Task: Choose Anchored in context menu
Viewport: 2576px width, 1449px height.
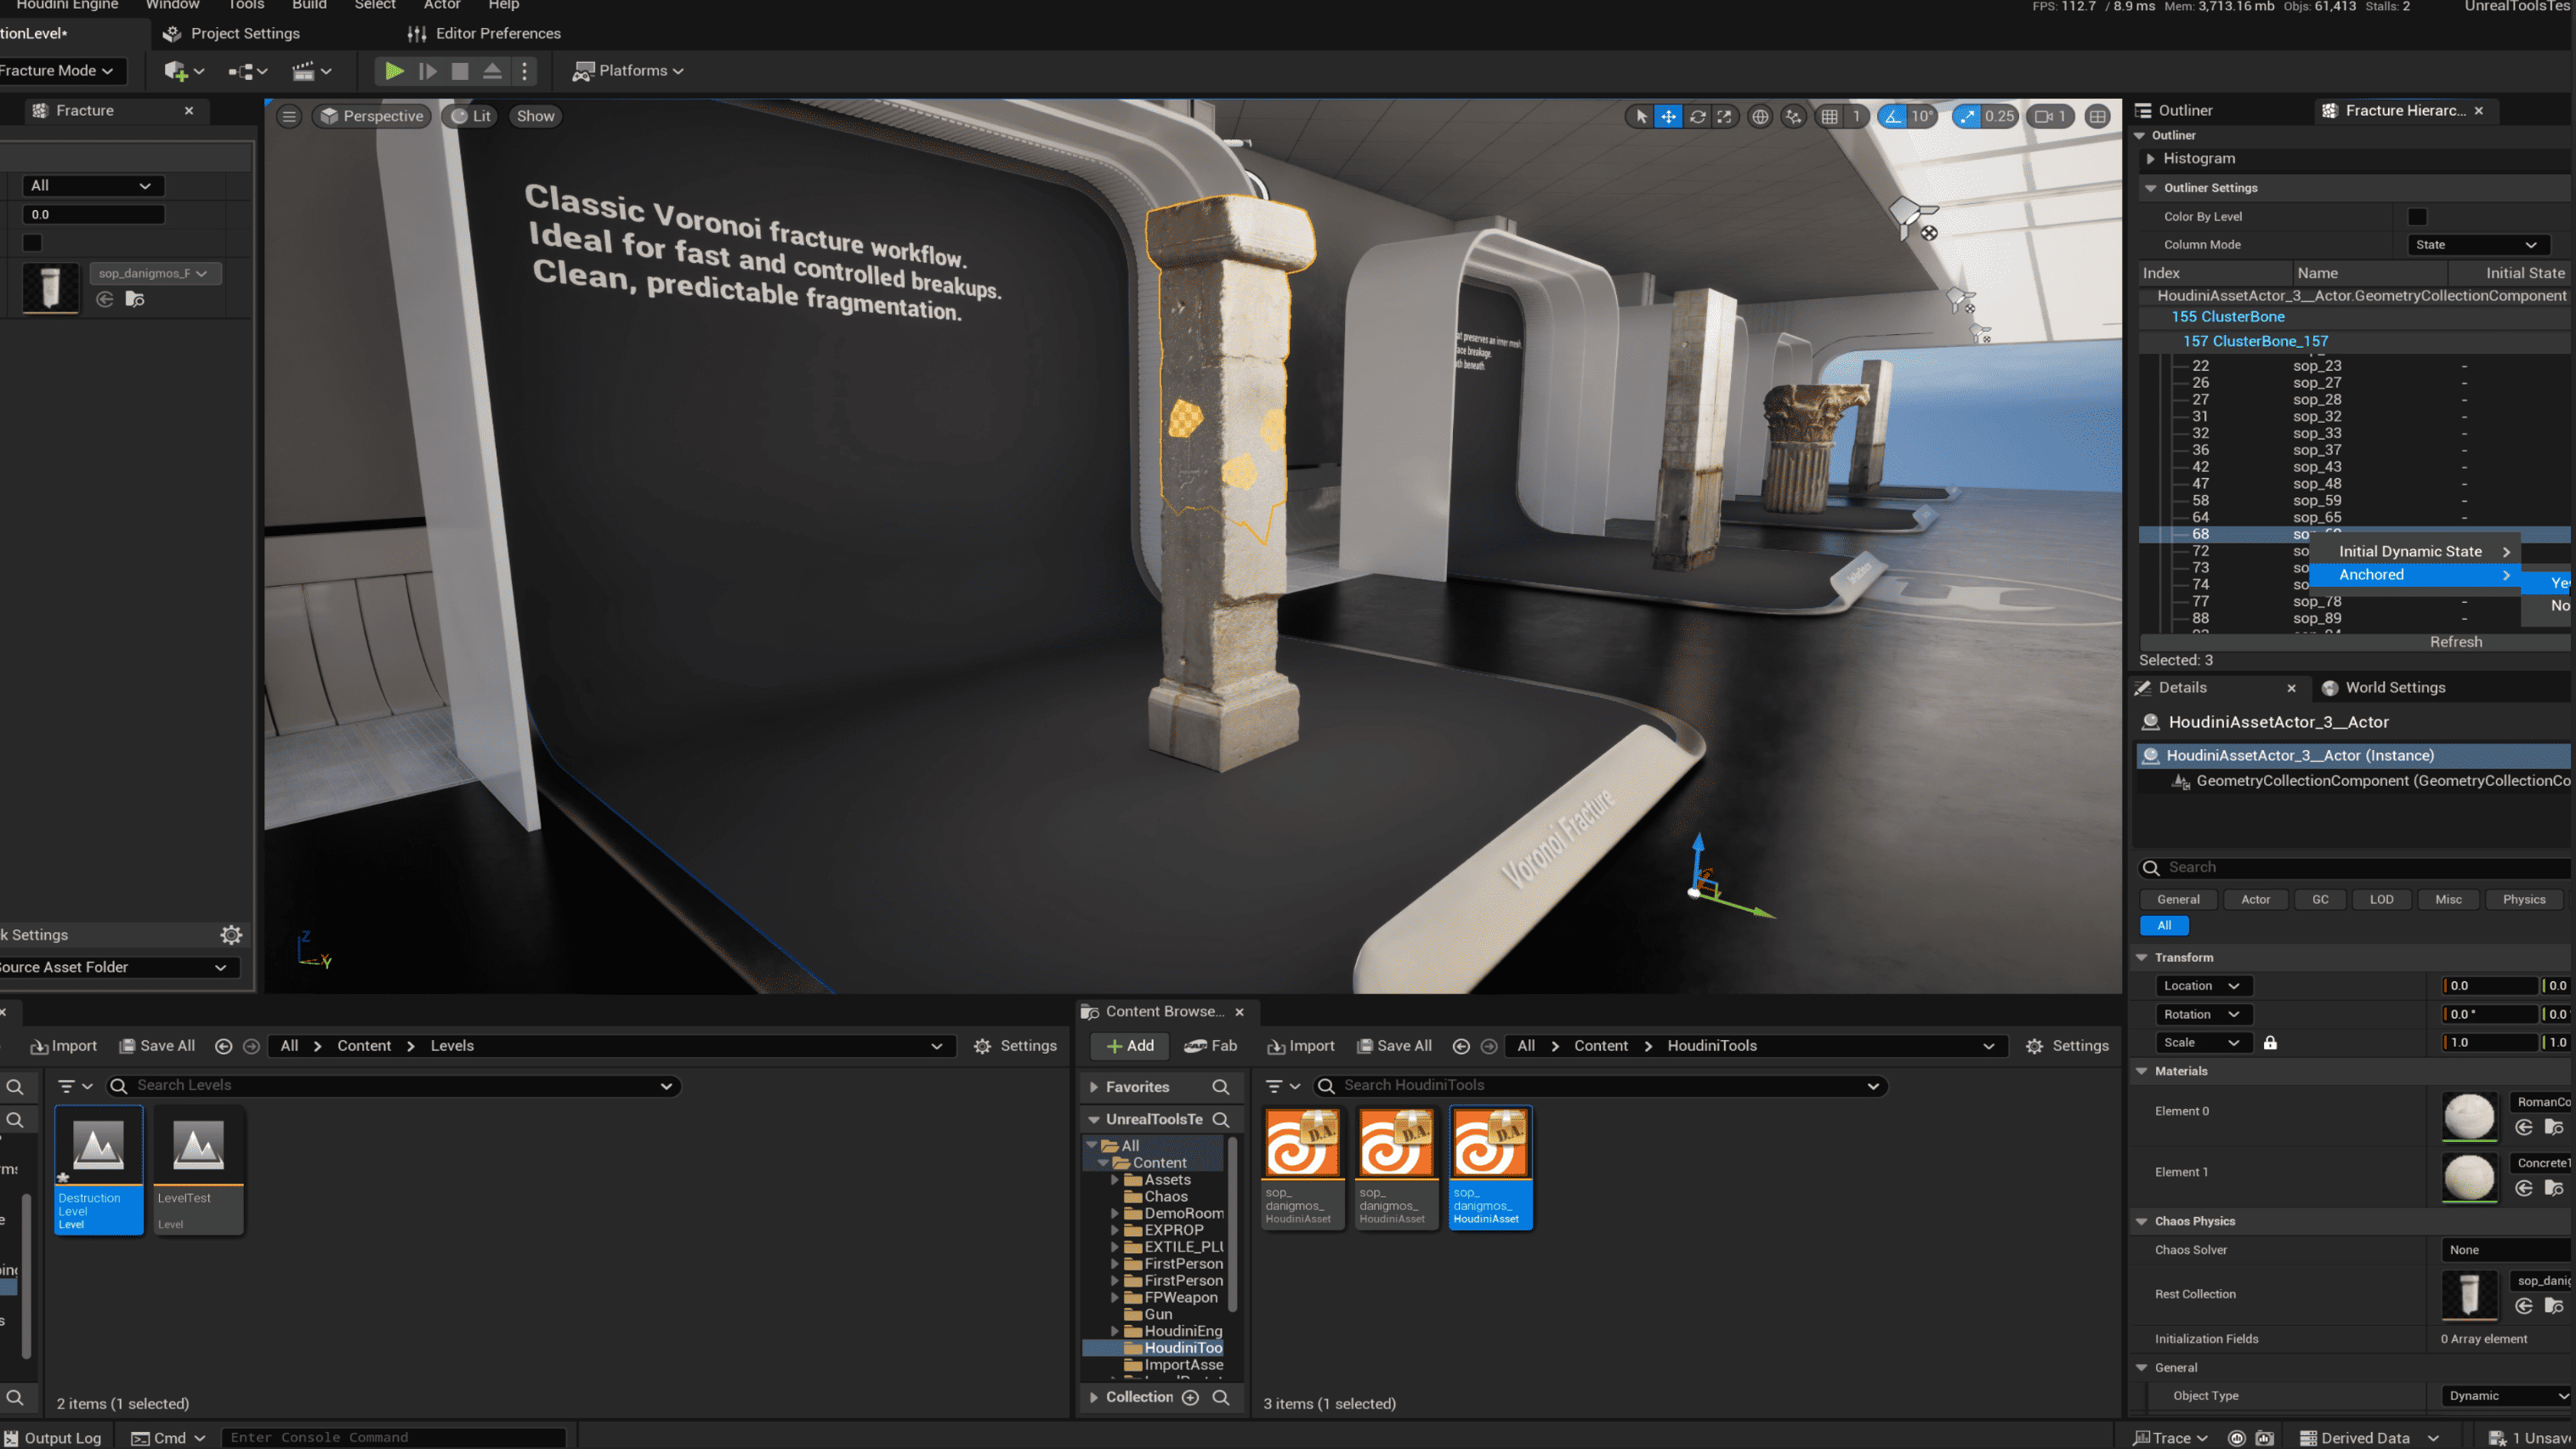Action: pyautogui.click(x=2371, y=575)
